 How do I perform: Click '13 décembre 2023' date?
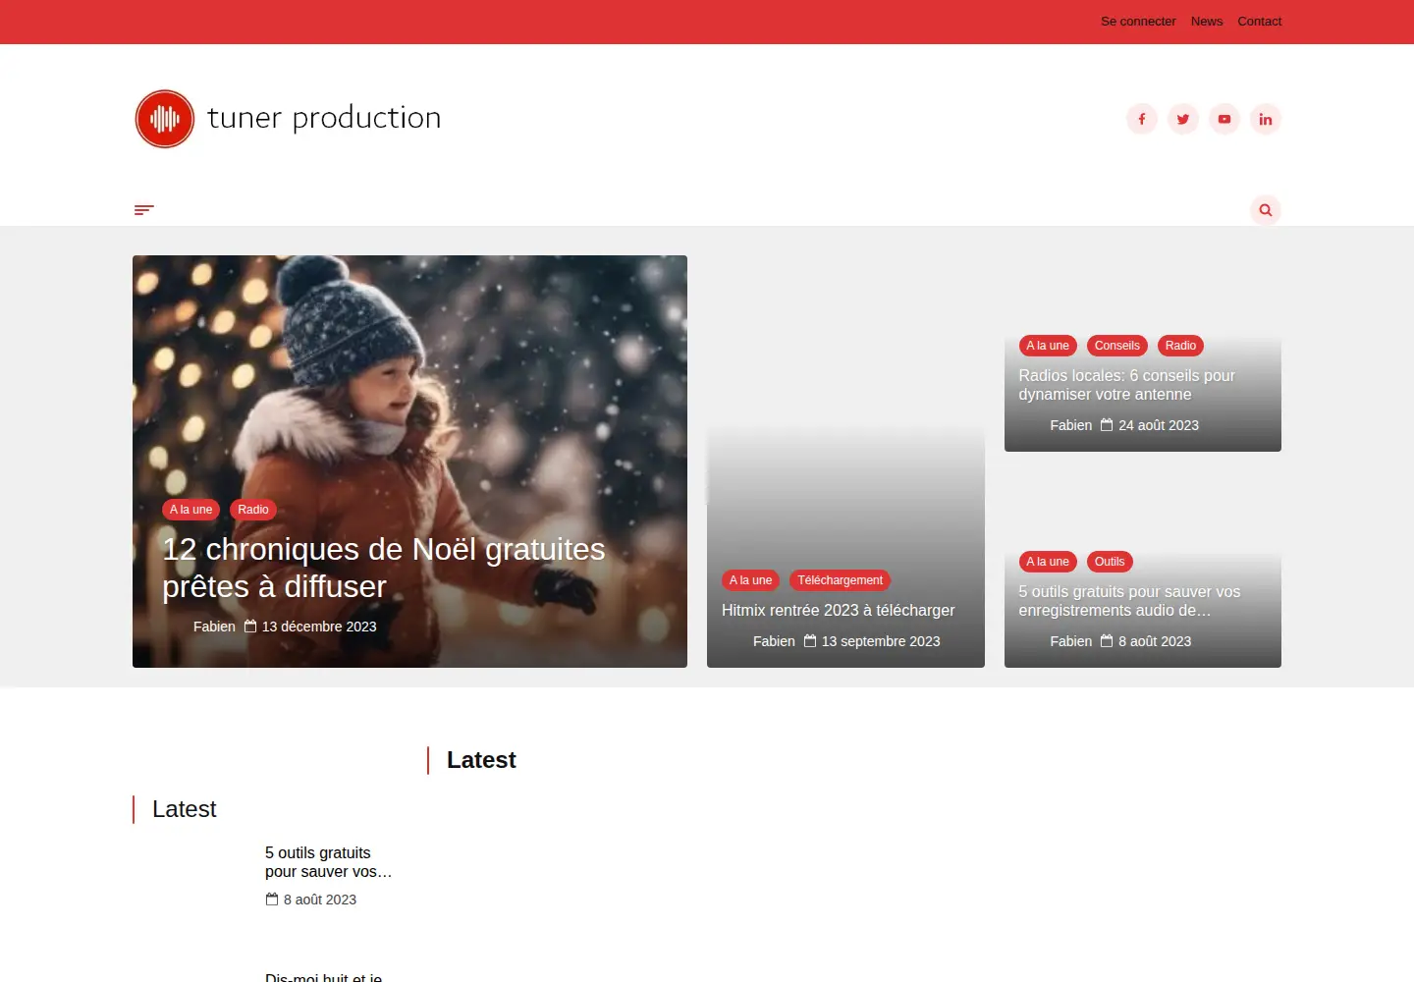coord(319,627)
